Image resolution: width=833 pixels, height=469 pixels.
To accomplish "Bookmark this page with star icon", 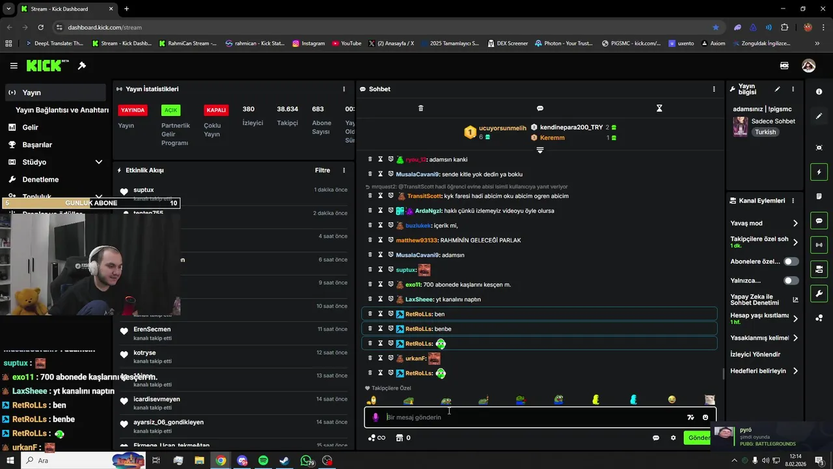I will 716,27.
